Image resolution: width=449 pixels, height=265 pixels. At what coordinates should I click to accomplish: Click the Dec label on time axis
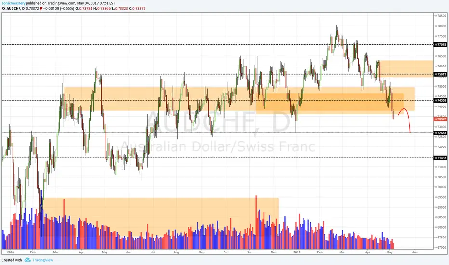click(x=274, y=252)
